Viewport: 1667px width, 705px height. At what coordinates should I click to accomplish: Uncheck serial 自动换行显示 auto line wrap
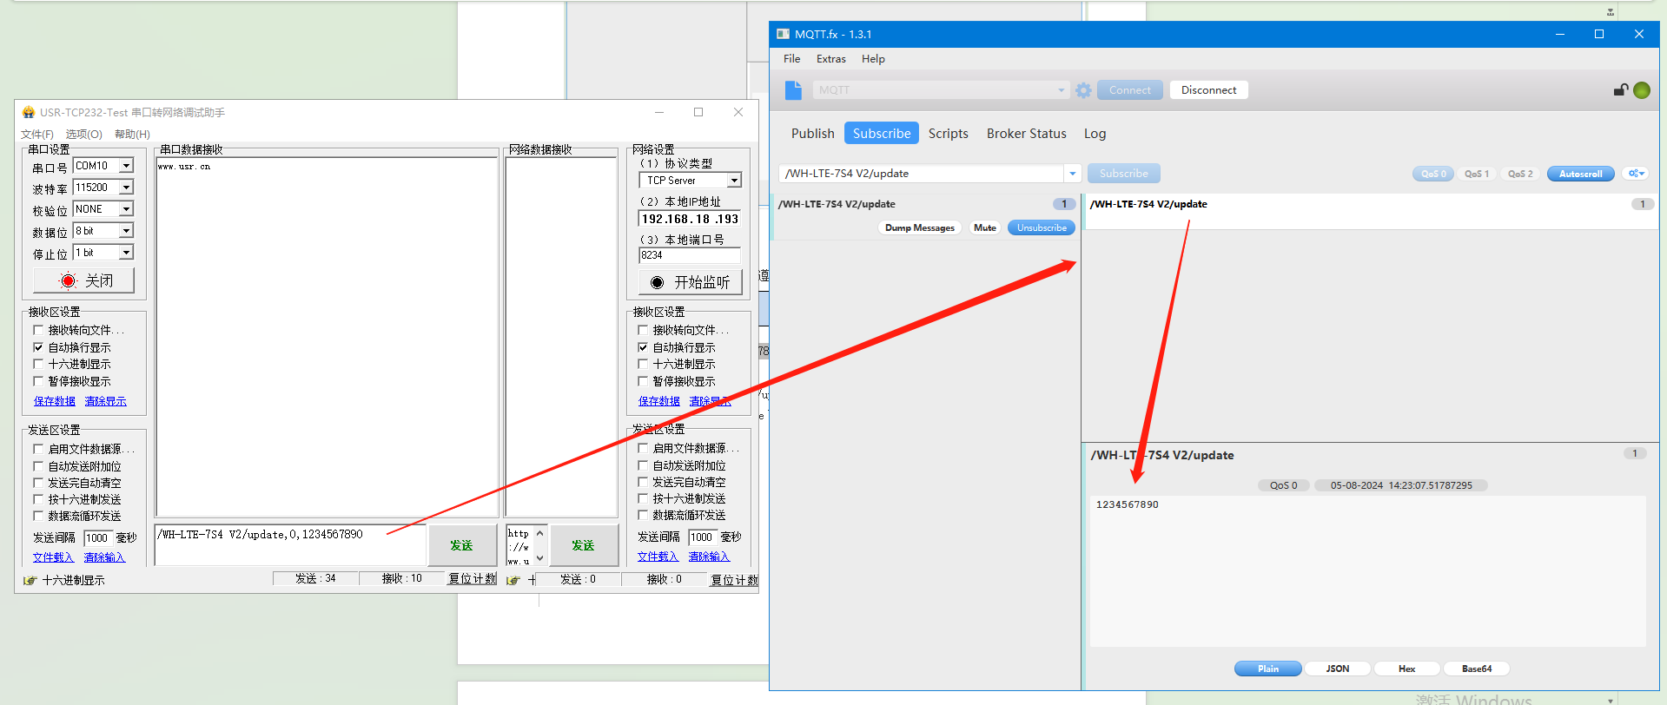tap(38, 347)
